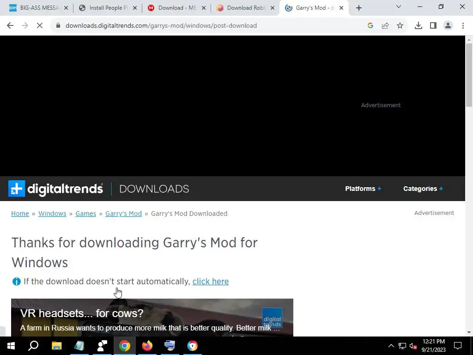Toggle Chrome side panel
Viewport: 473px width, 355px height.
[433, 26]
